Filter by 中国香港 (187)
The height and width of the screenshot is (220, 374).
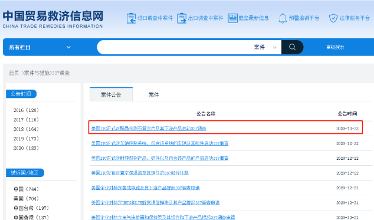point(31,218)
